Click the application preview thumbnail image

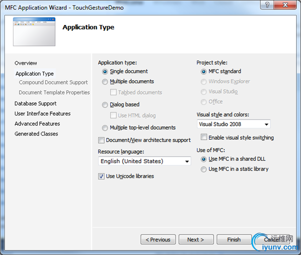(34, 32)
